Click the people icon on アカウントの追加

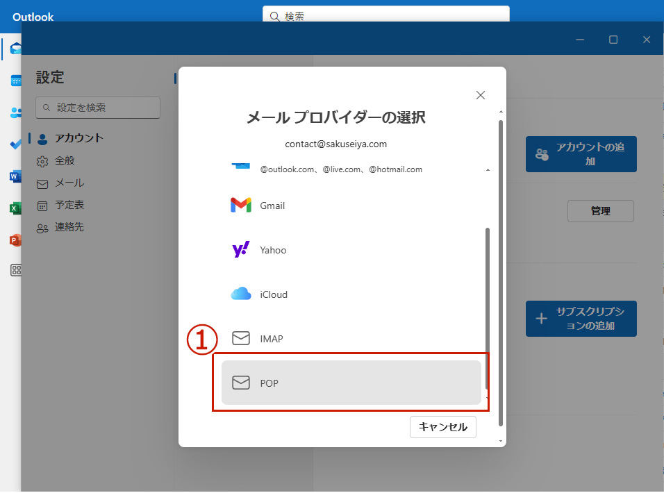point(542,154)
